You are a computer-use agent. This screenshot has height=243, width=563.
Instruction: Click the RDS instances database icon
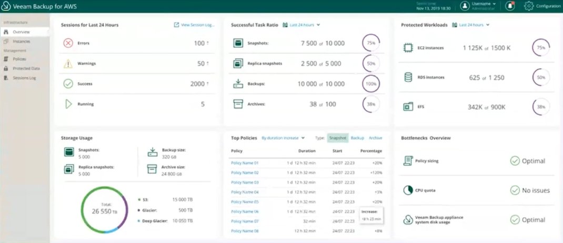[408, 78]
